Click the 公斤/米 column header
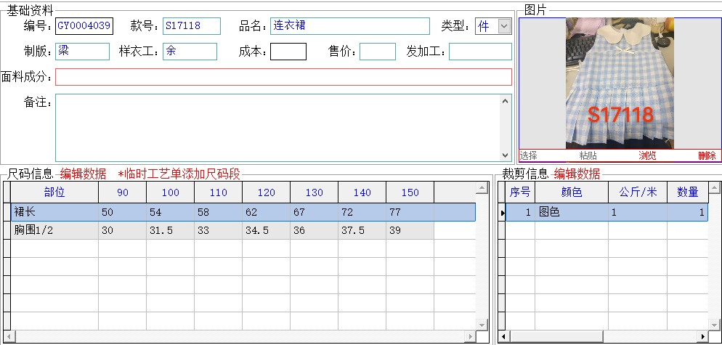The width and height of the screenshot is (722, 345). point(638,192)
